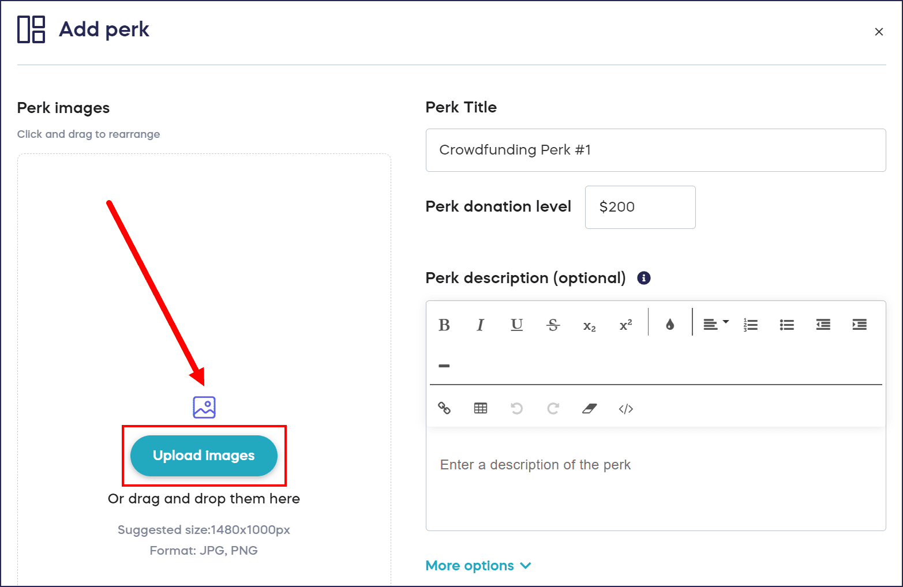Screen dimensions: 903x587
Task: Insert a bulleted list
Action: pyautogui.click(x=787, y=325)
